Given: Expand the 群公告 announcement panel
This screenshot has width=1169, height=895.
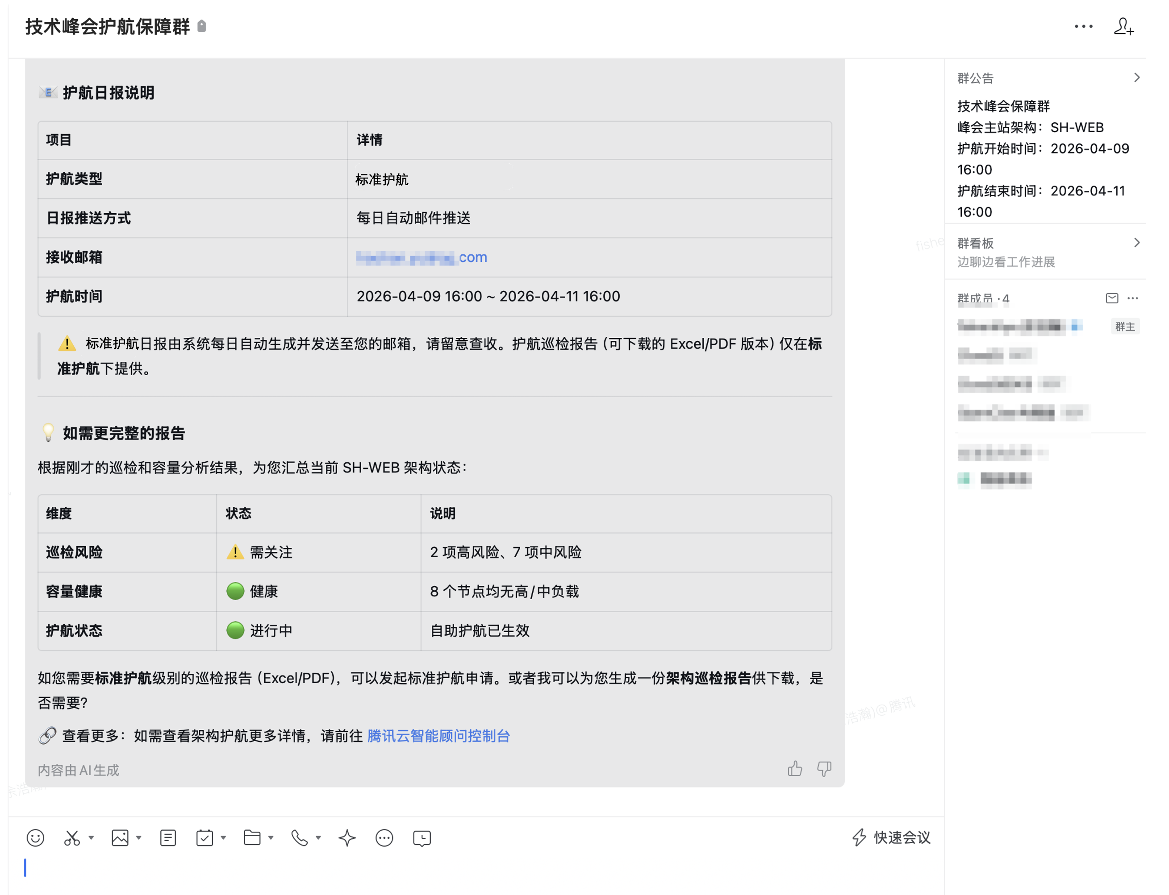Looking at the screenshot, I should [1137, 77].
